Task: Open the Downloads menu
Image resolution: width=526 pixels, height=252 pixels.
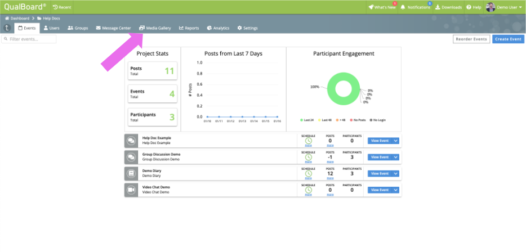Action: [448, 7]
